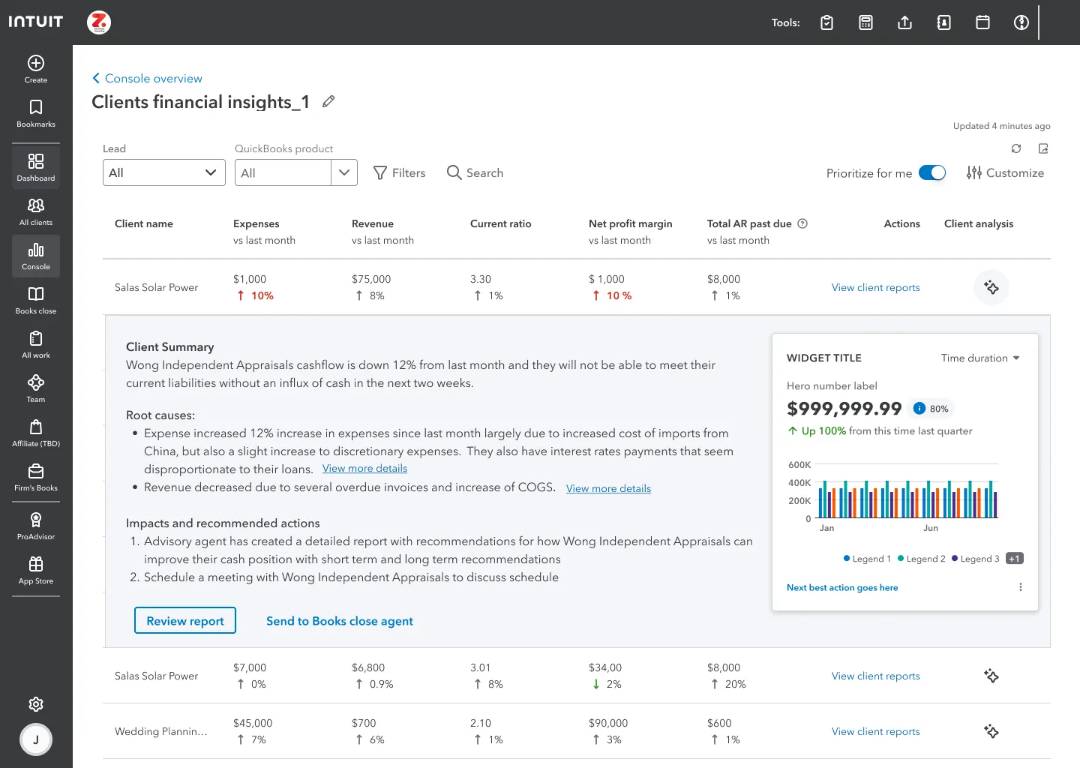Refresh data with the refresh icon
Screen dimensions: 1080x768
tap(1016, 148)
